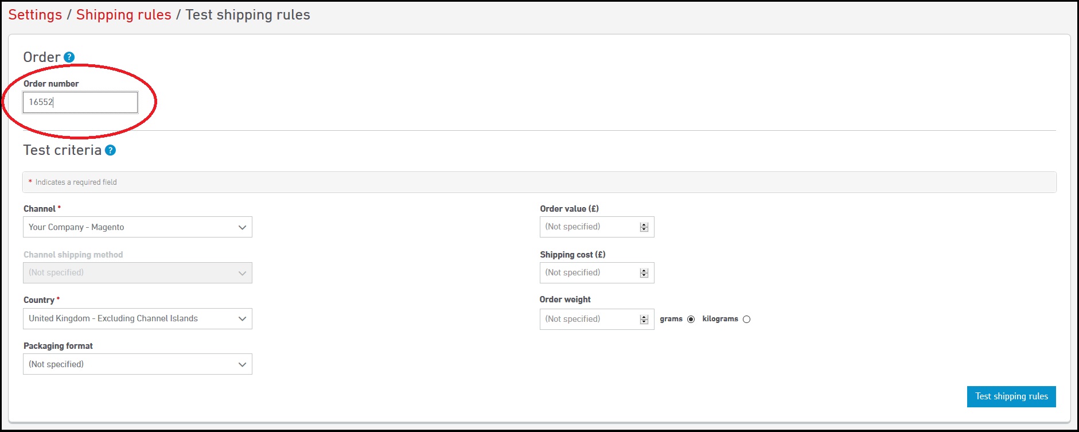1079x432 pixels.
Task: Click the Channel dropdown chevron arrow
Action: click(242, 227)
